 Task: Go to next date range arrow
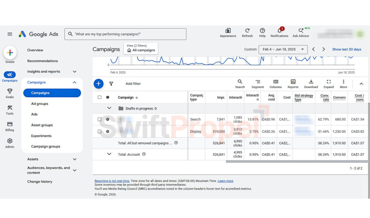(324, 49)
